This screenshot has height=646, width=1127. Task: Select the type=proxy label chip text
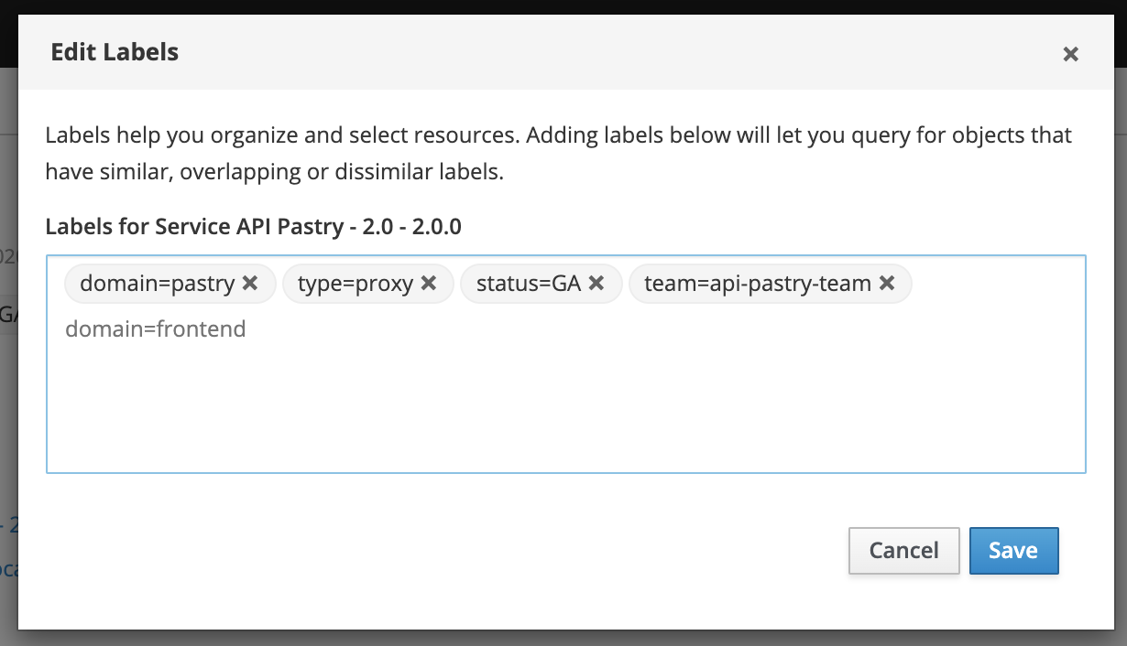pyautogui.click(x=356, y=284)
